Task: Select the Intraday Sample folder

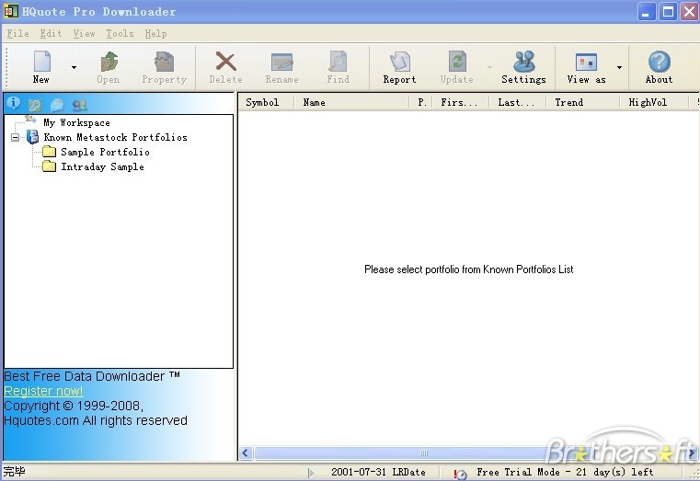Action: pyautogui.click(x=103, y=166)
